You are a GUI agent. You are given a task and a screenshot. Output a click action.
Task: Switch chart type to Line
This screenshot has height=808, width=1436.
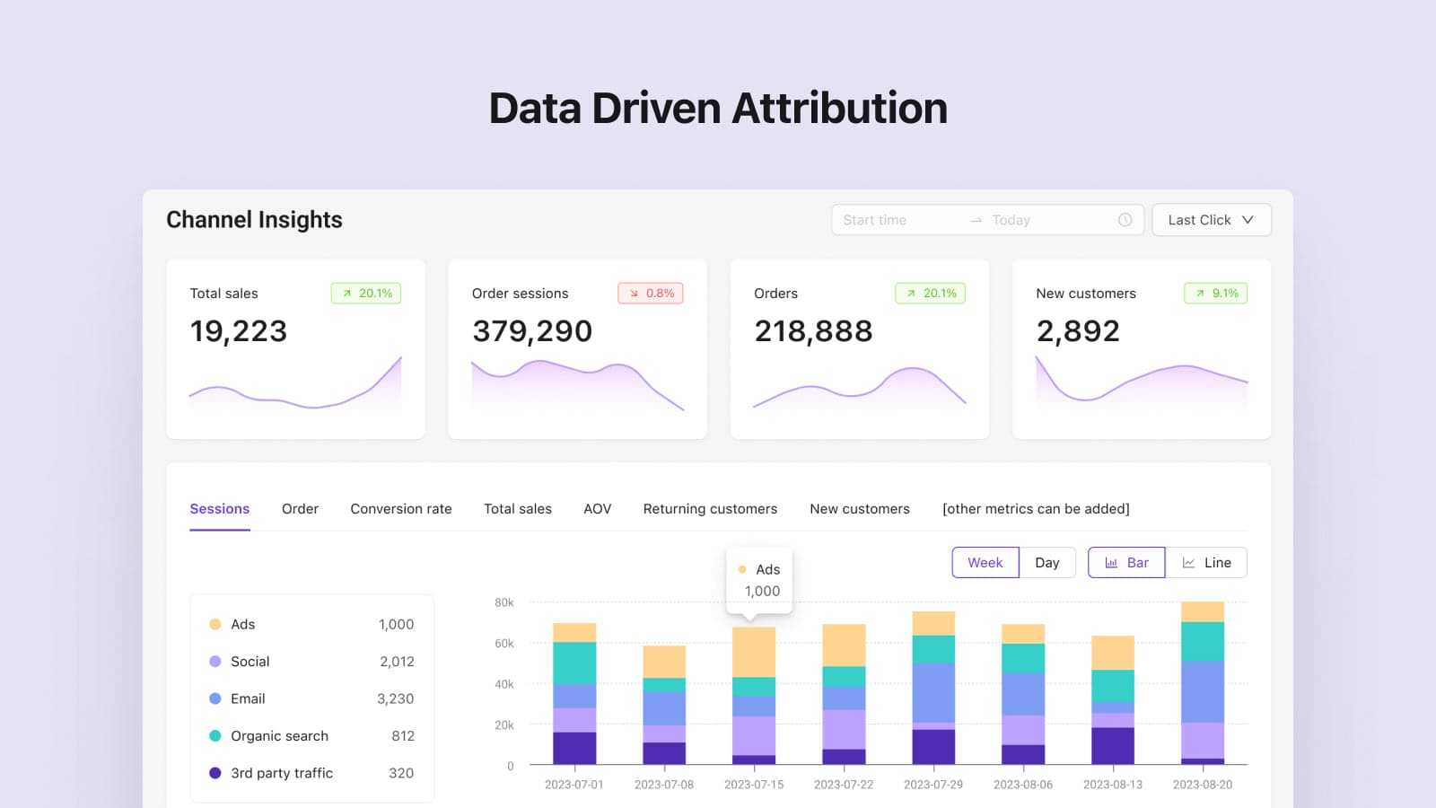1206,563
